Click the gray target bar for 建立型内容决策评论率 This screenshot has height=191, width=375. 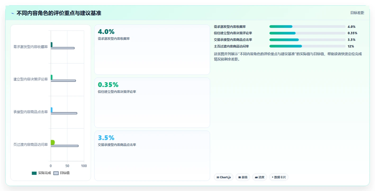pyautogui.click(x=63, y=81)
